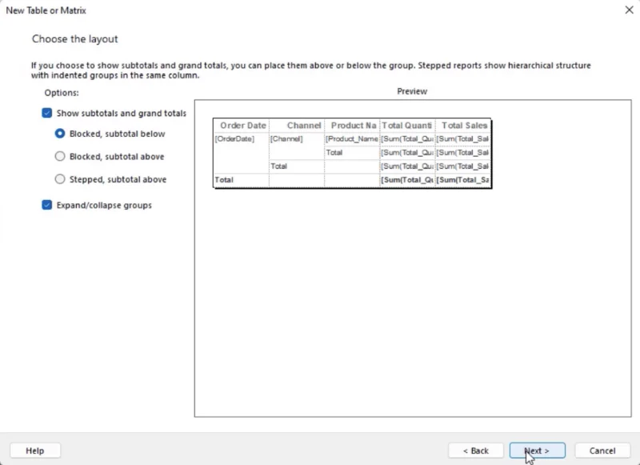Toggle Expand/collapse groups checkbox
Image resolution: width=640 pixels, height=465 pixels.
[47, 205]
